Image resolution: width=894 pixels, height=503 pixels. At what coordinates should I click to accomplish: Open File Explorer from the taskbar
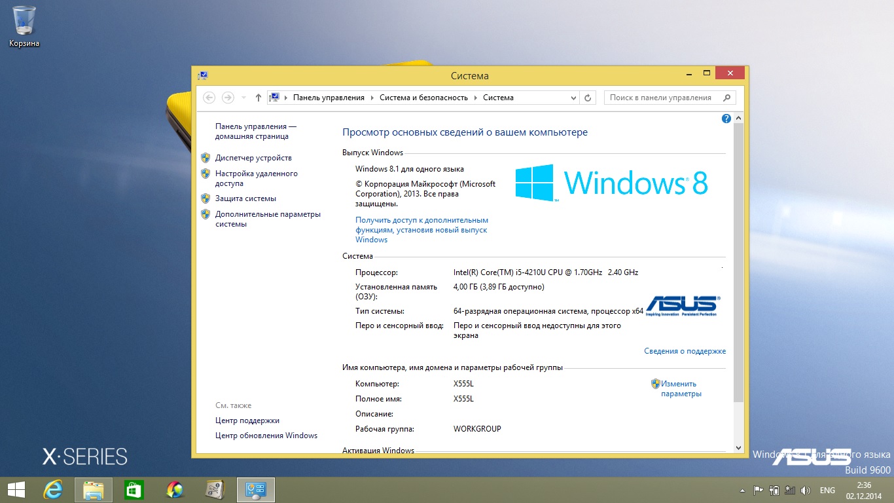coord(94,489)
